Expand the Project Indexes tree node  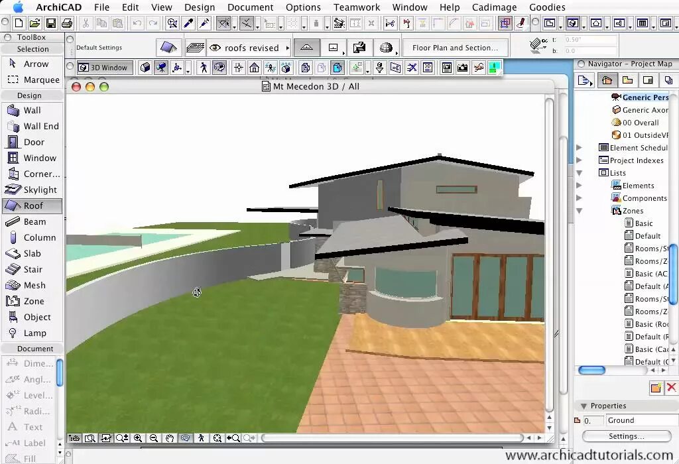click(579, 160)
